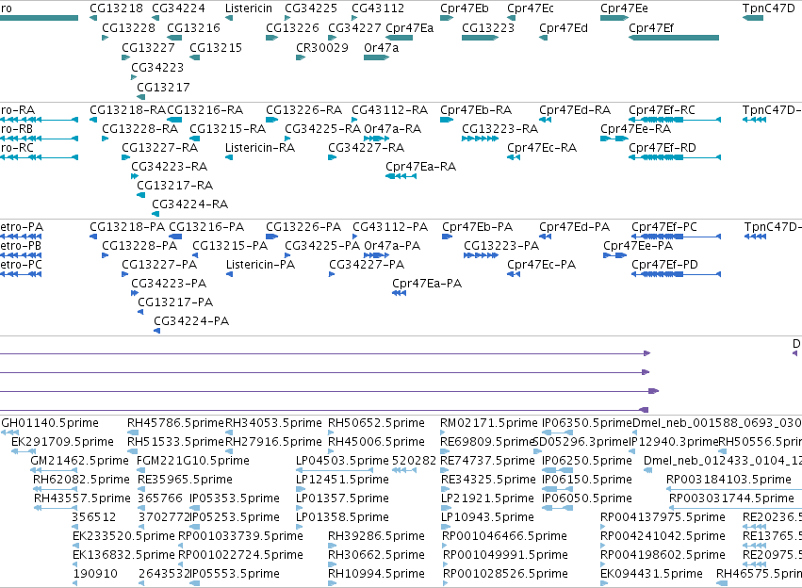Select EST EK291709.5prime
Screen dimensions: 802x588
pyautogui.click(x=62, y=442)
